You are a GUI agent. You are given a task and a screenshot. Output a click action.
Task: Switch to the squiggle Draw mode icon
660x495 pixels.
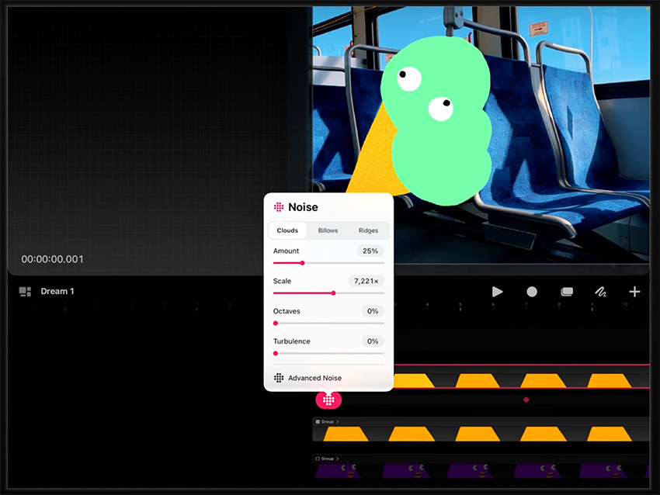[x=601, y=292]
